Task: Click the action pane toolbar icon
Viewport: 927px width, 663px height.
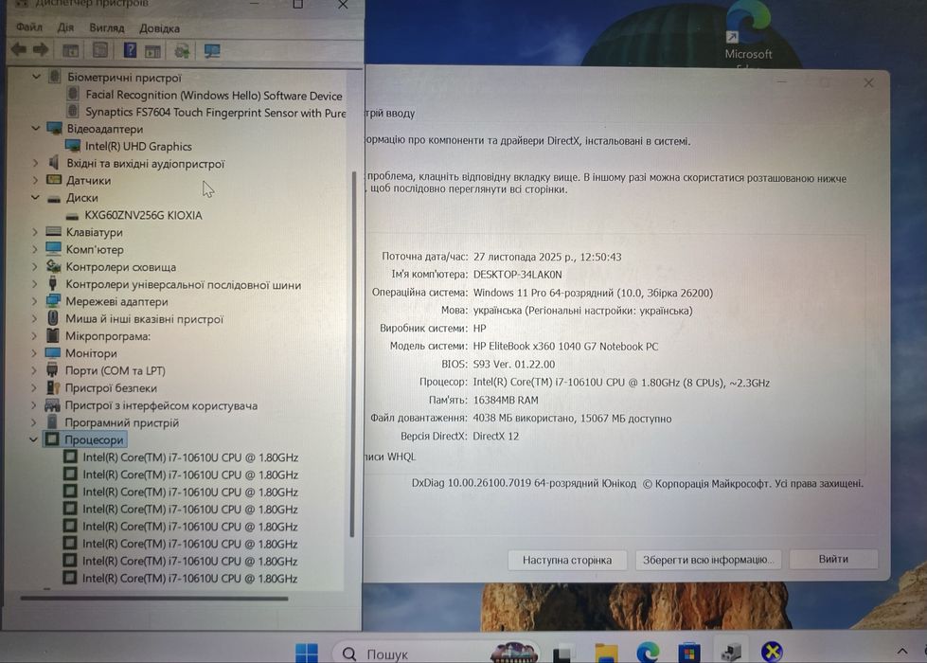Action: point(152,51)
